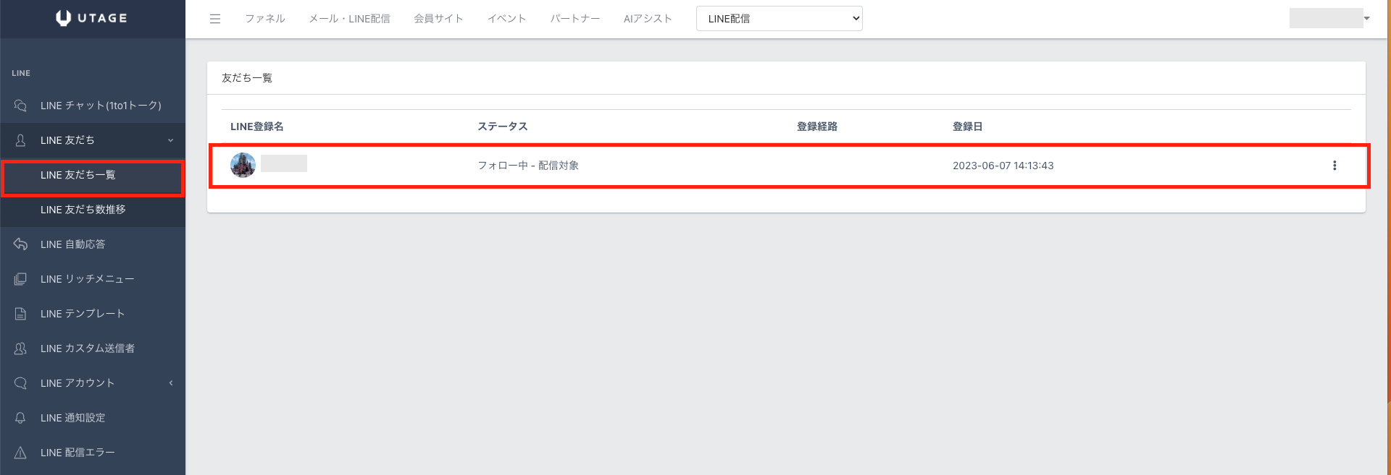1391x475 pixels.
Task: Open the メール・LINE配信 menu
Action: (x=349, y=19)
